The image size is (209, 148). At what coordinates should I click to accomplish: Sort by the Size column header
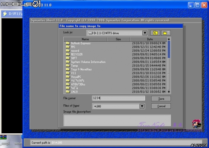tap(118, 39)
